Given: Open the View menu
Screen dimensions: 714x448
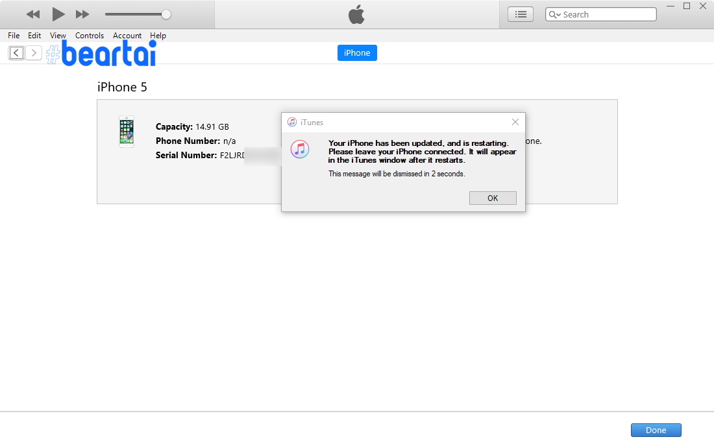Looking at the screenshot, I should click(x=58, y=36).
